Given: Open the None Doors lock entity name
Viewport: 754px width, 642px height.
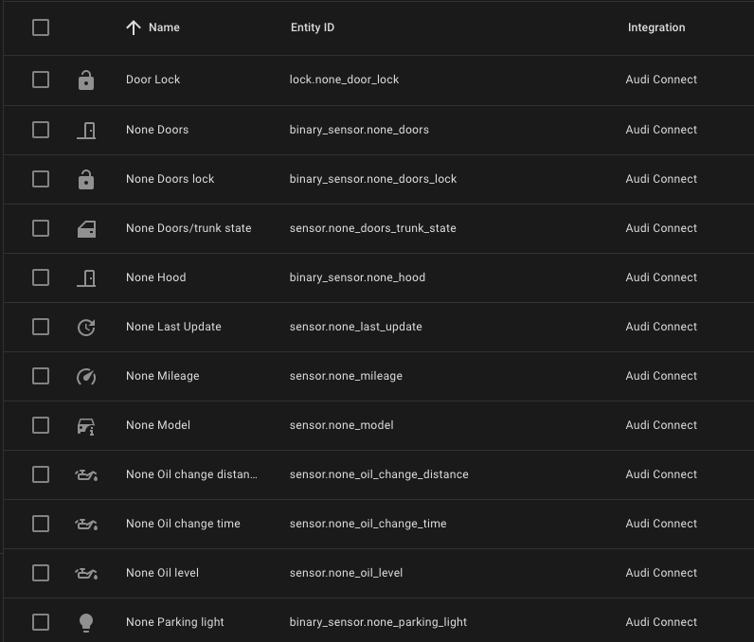Looking at the screenshot, I should [171, 179].
